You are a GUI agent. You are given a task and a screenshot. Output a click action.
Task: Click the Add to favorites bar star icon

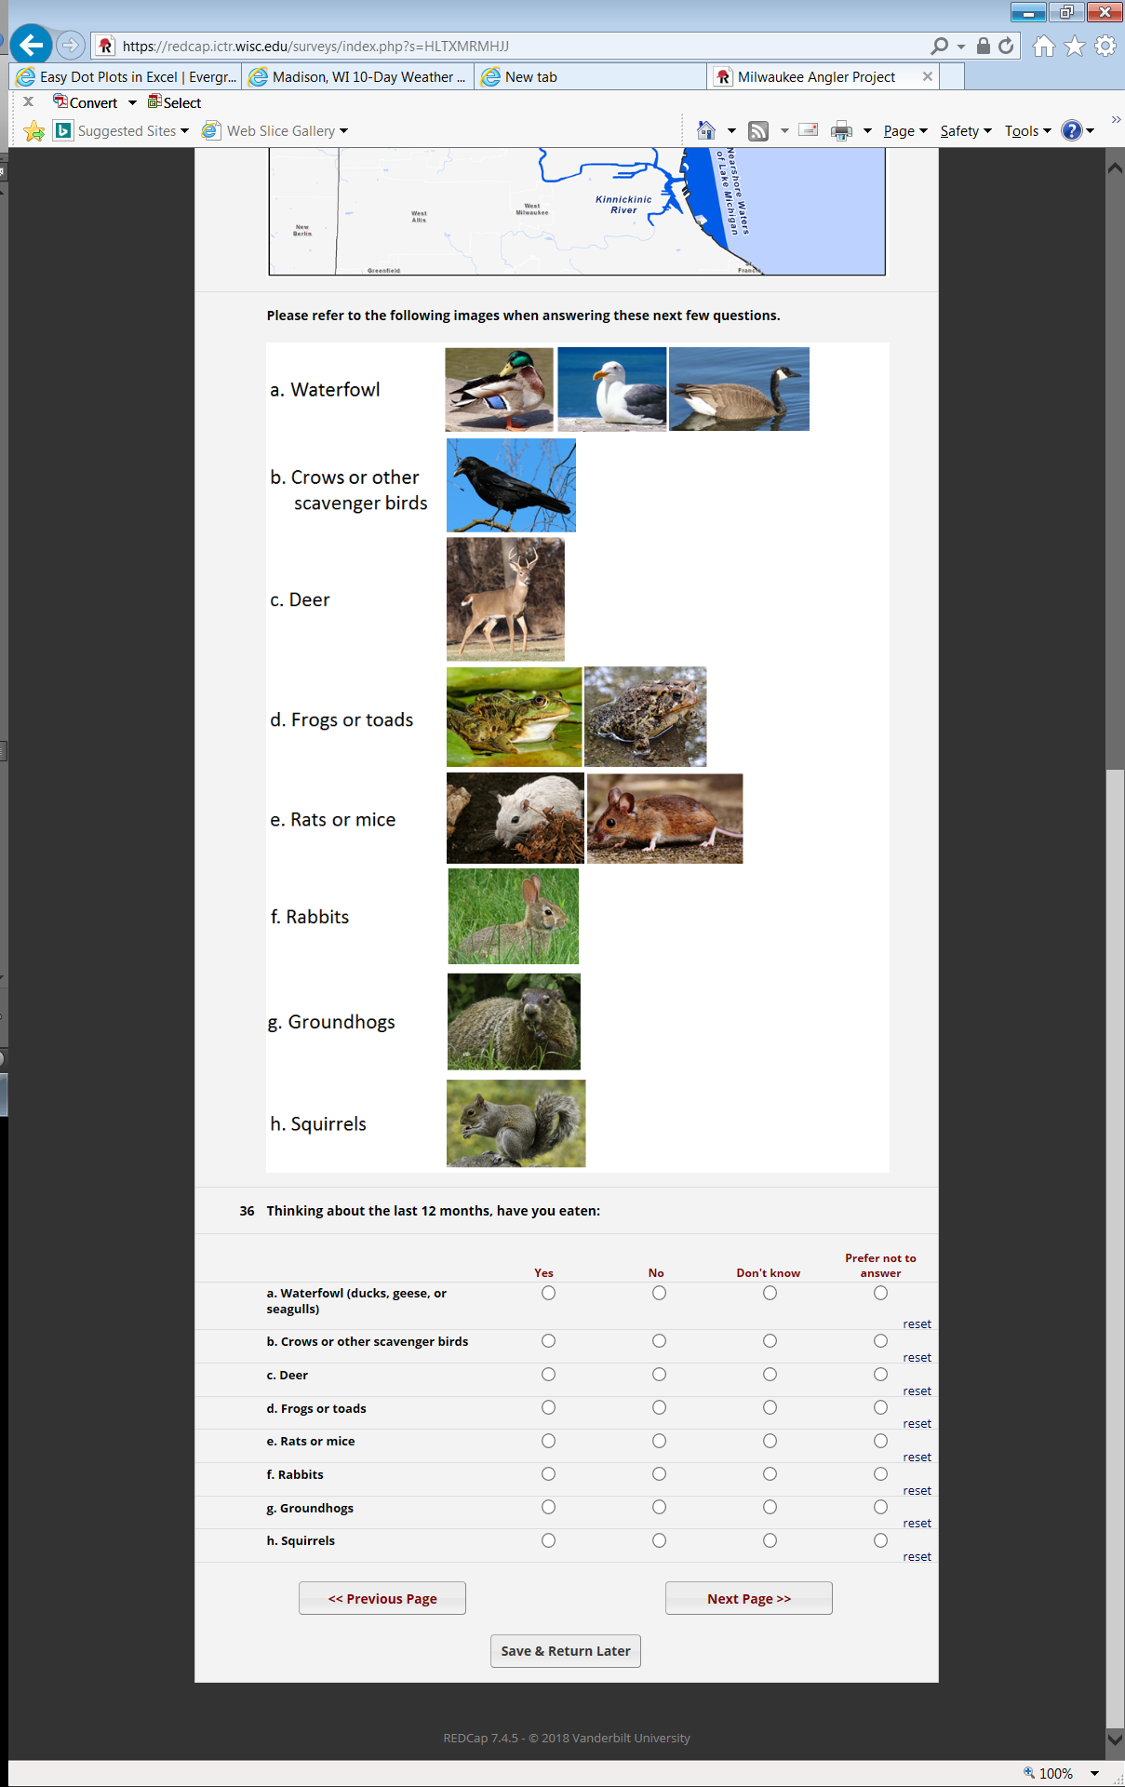tap(33, 131)
